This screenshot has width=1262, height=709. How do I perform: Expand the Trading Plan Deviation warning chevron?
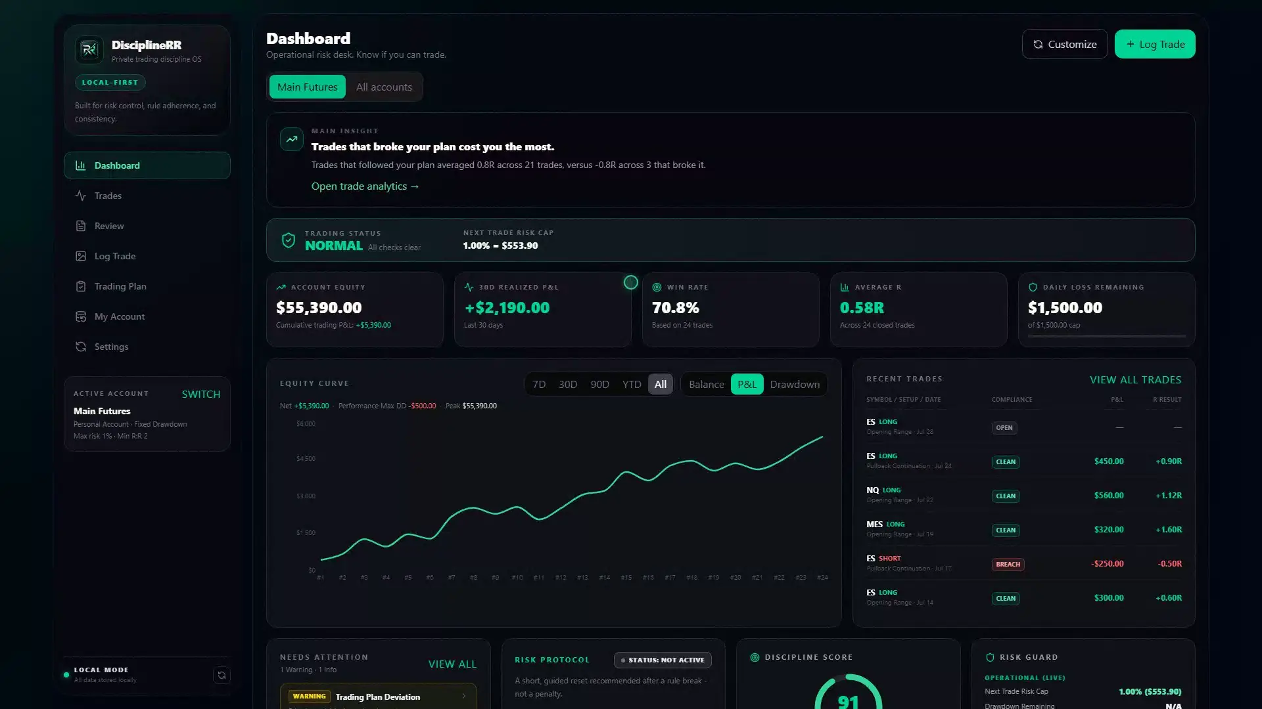(x=464, y=697)
